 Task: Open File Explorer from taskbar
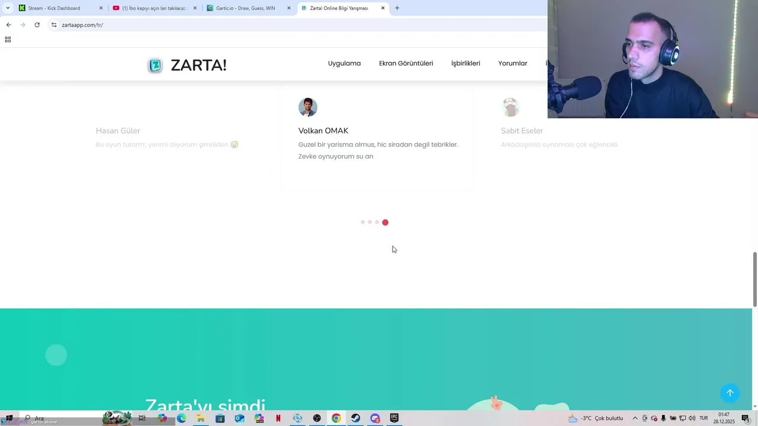[x=201, y=418]
